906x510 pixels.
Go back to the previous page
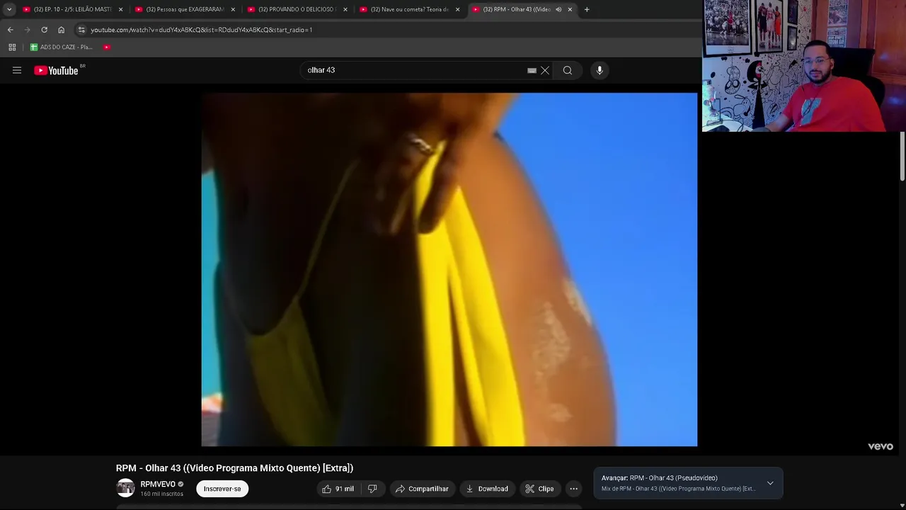(x=10, y=30)
